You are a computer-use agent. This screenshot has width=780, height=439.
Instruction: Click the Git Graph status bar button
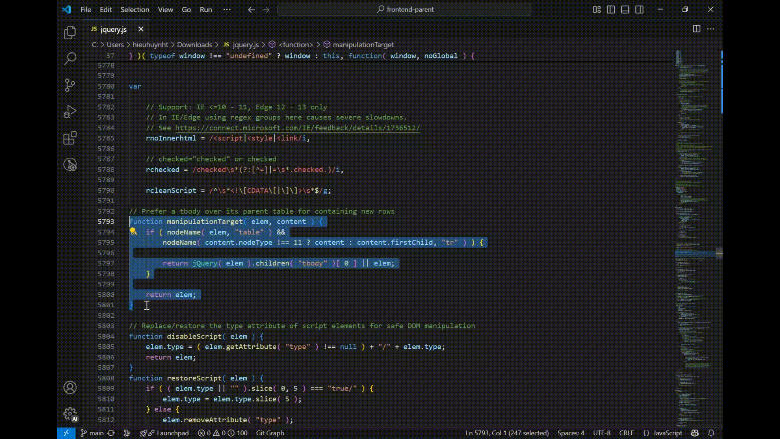pos(270,433)
